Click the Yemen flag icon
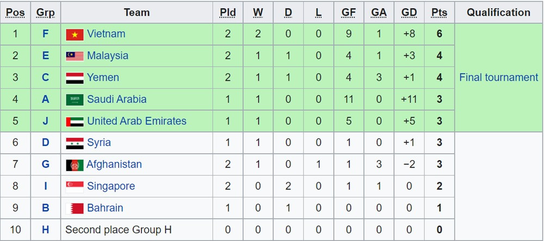 75,78
